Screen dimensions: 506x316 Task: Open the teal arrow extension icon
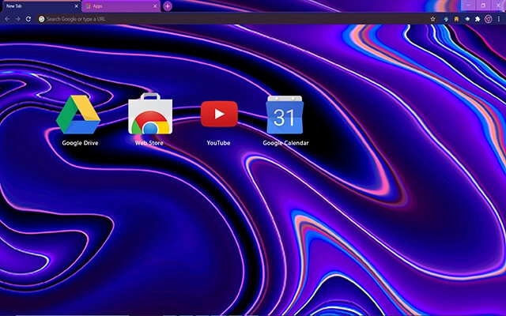[x=446, y=19]
